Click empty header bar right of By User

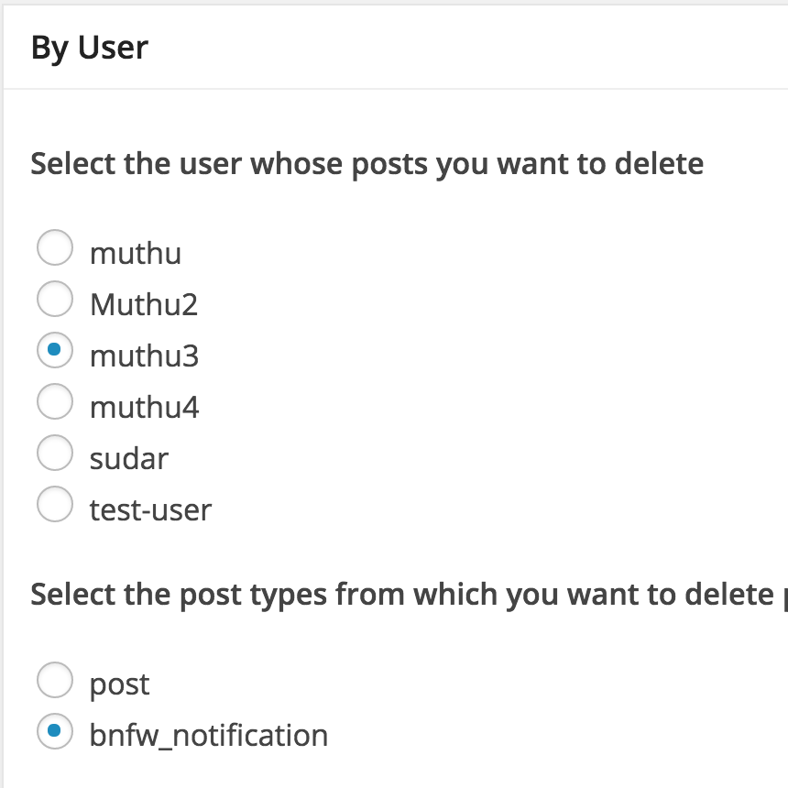[x=504, y=48]
